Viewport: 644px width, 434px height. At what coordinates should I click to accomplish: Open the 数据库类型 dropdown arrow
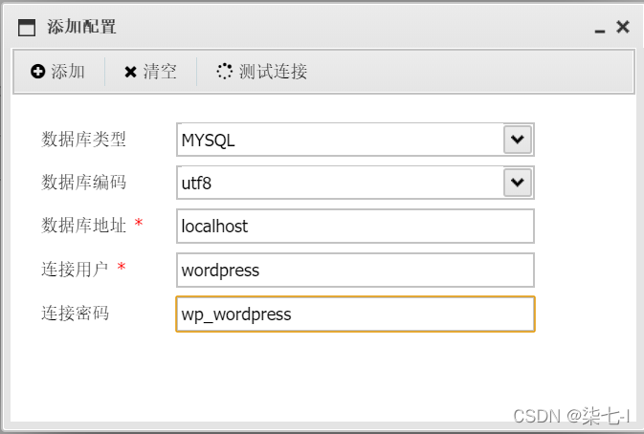point(518,140)
